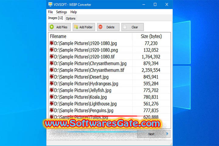Switch to the Images [12] tab
Image resolution: width=219 pixels, height=146 pixels.
[55, 18]
